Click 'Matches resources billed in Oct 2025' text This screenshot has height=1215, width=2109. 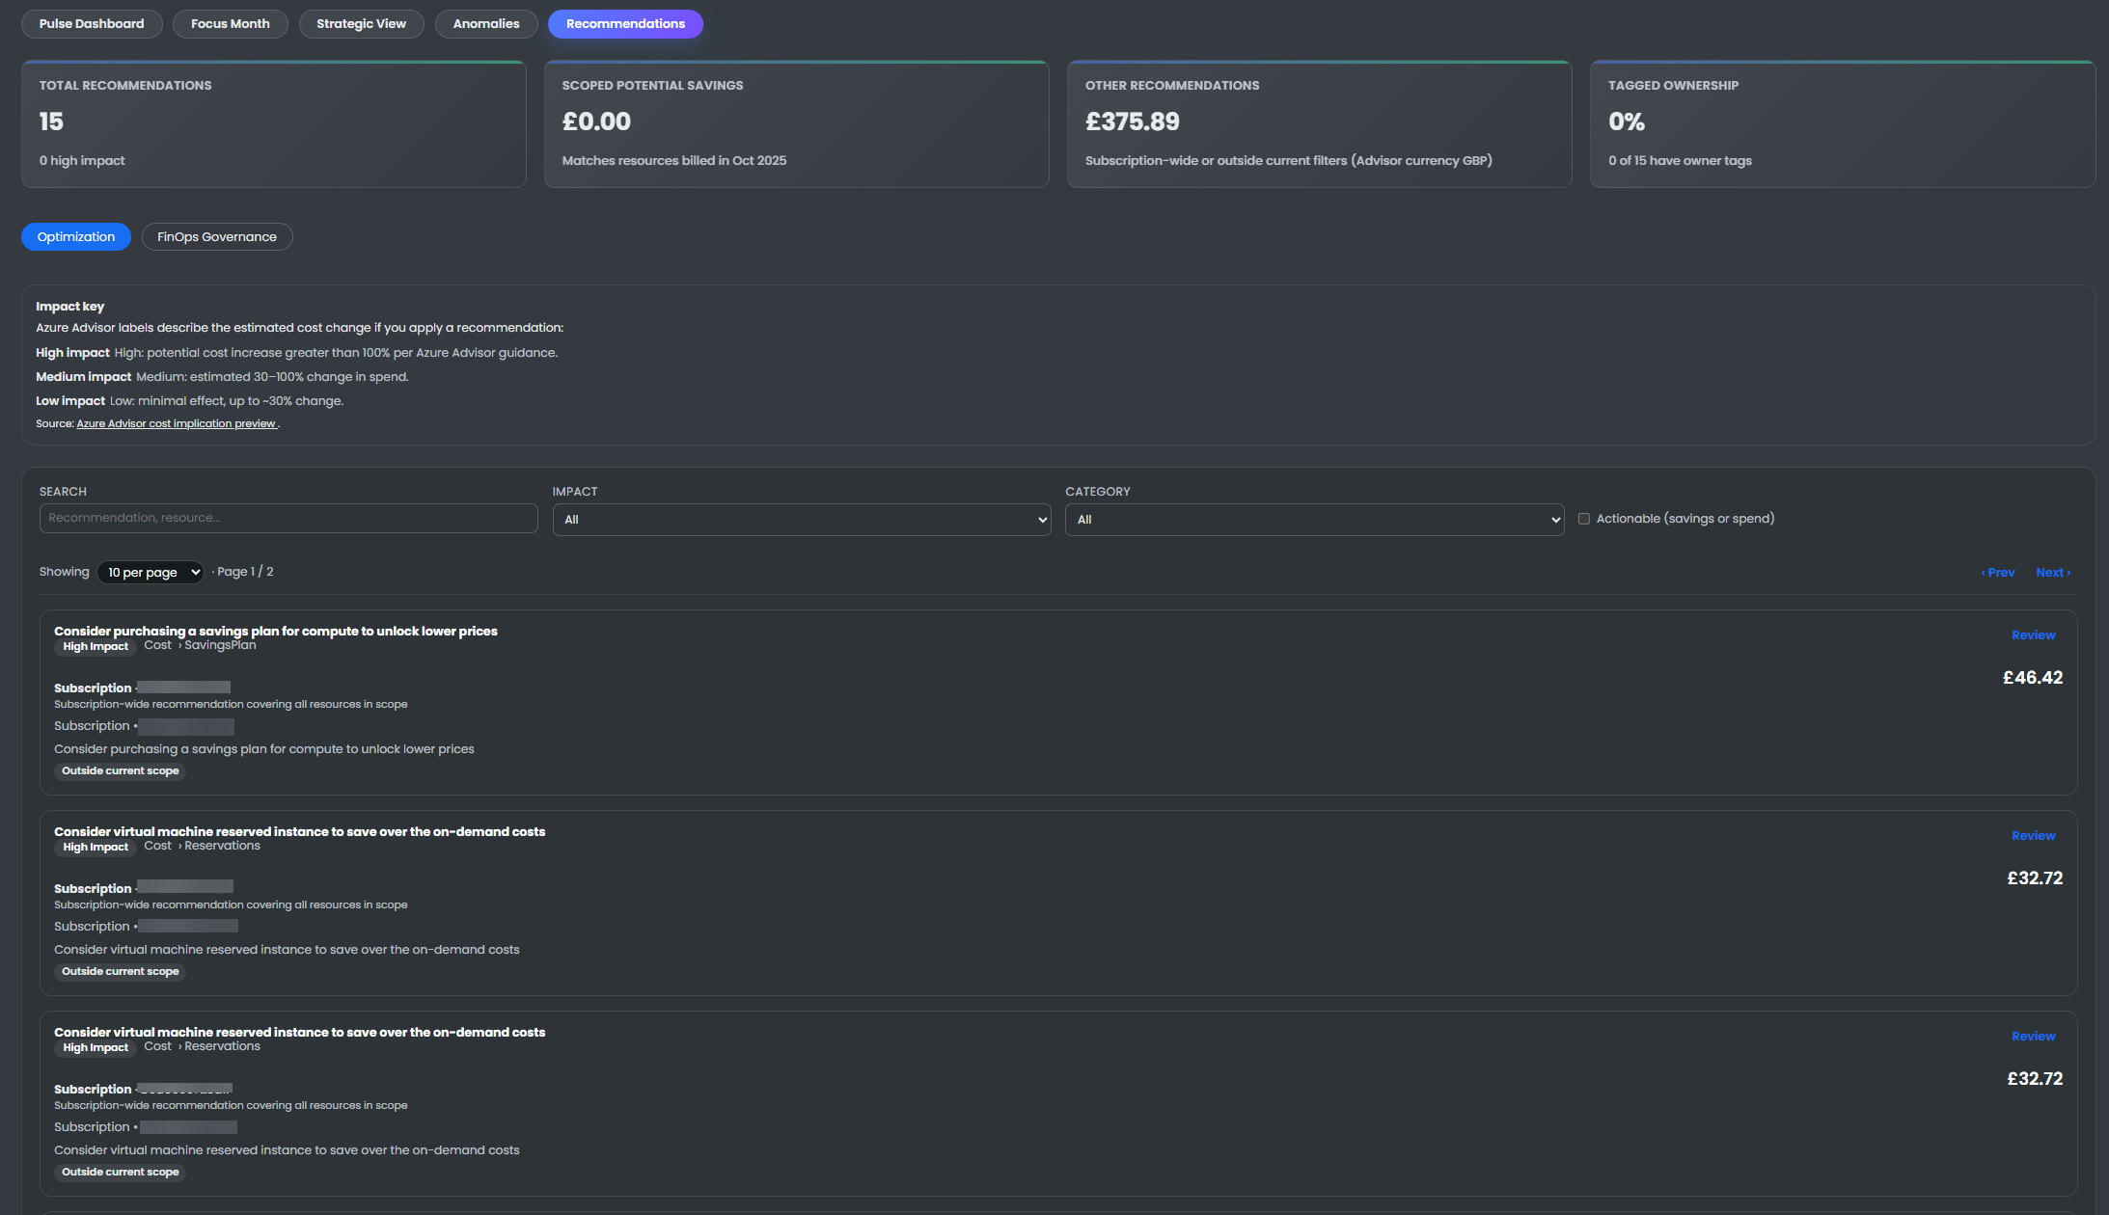point(674,161)
